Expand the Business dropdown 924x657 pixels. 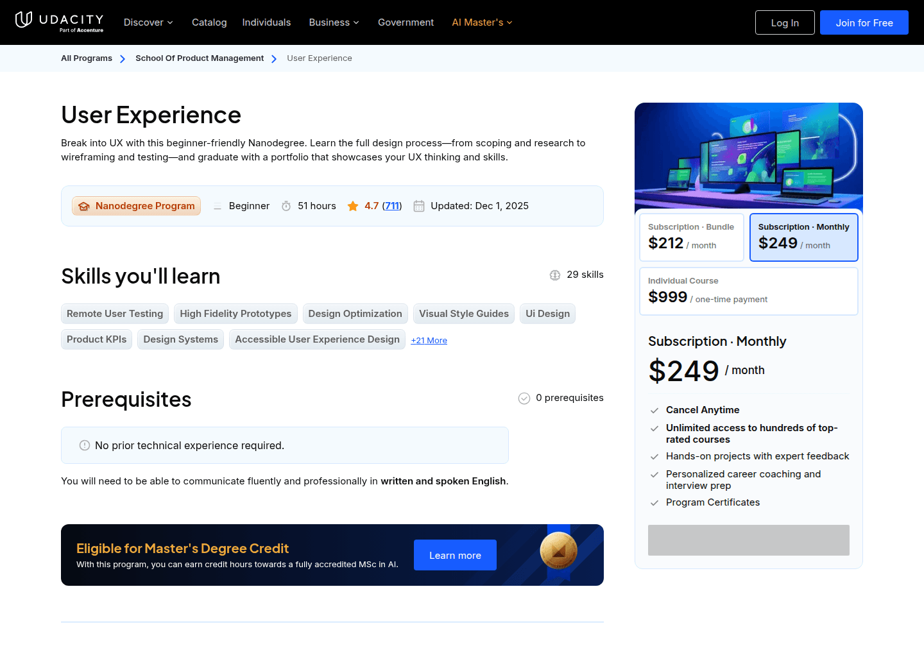tap(334, 22)
